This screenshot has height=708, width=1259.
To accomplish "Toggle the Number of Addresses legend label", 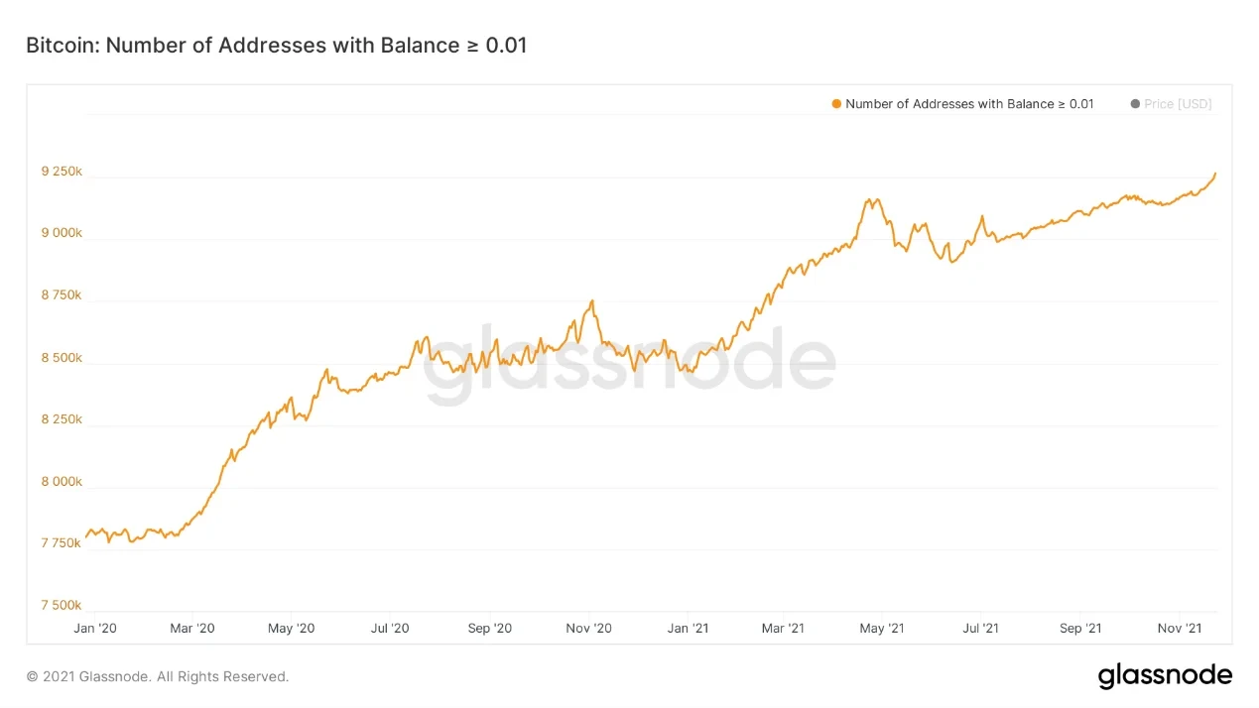I will point(969,104).
